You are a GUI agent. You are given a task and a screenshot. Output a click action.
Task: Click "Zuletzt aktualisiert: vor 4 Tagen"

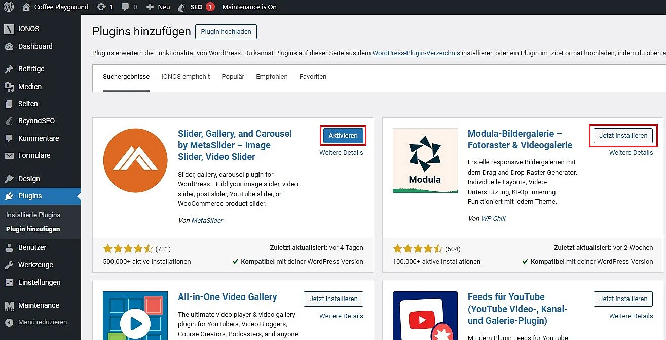pyautogui.click(x=317, y=248)
